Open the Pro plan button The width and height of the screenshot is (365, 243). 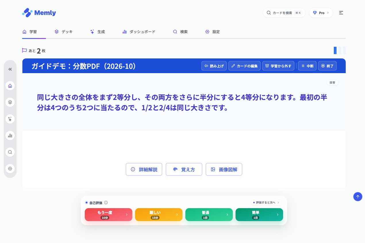click(321, 13)
